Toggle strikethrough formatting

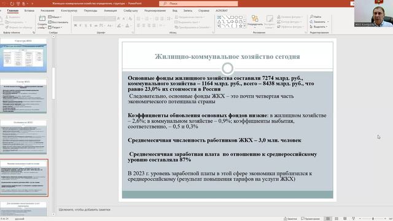(96, 26)
